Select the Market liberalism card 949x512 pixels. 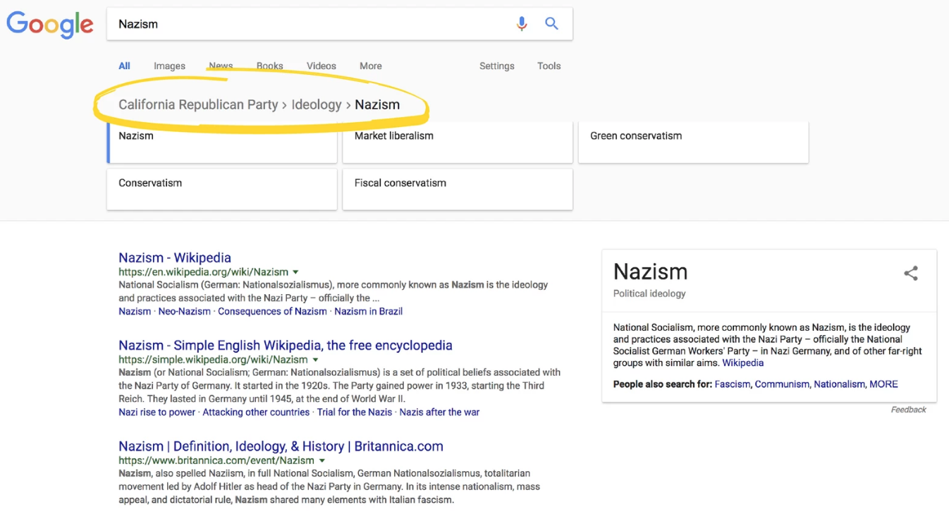(x=458, y=142)
